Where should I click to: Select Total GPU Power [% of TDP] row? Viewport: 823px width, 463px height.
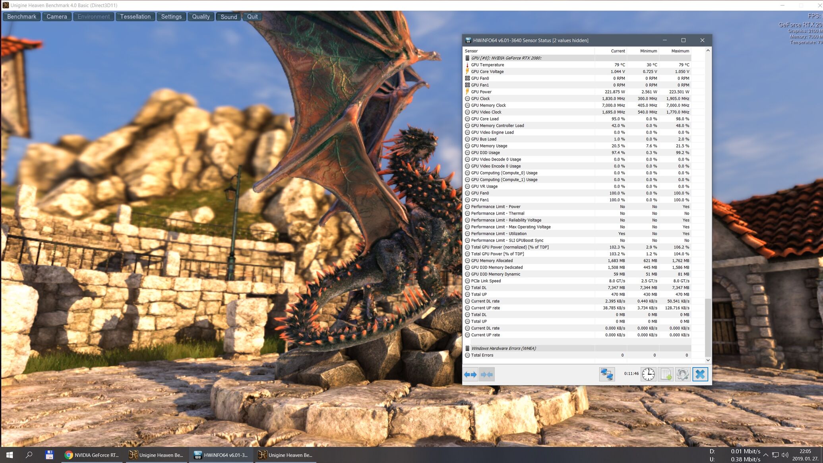pos(577,254)
